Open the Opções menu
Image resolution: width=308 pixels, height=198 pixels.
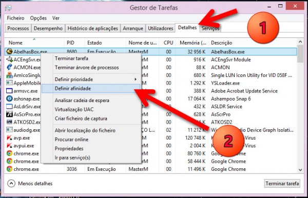[x=38, y=18]
